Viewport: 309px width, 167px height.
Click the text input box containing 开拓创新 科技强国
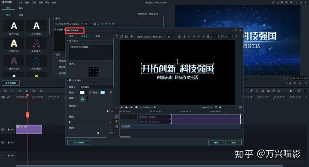[91, 52]
